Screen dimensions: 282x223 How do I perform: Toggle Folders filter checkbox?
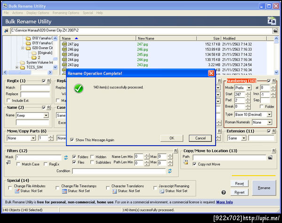click(74, 156)
